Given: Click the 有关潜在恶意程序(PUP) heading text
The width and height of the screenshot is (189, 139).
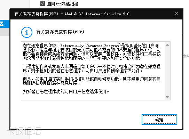Looking at the screenshot, I should [x=60, y=32].
